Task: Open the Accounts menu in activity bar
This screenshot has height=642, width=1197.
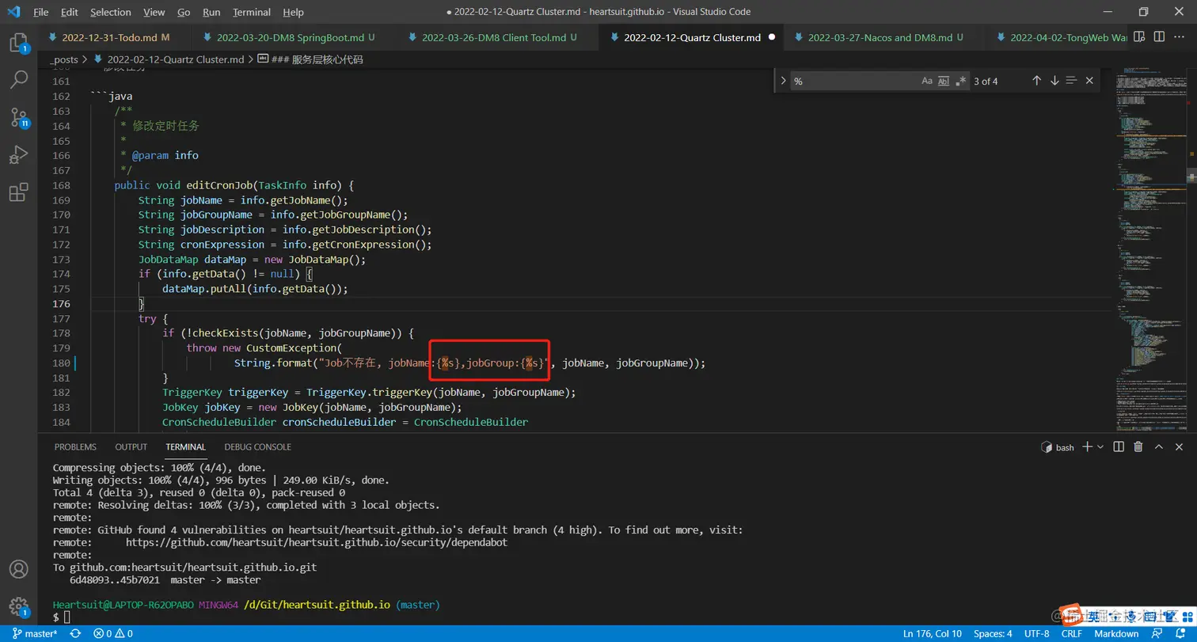Action: point(18,569)
